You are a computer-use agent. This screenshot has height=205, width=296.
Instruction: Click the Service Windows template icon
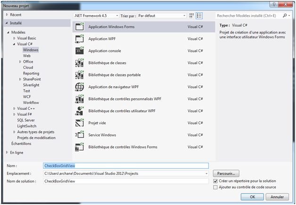pyautogui.click(x=80, y=135)
